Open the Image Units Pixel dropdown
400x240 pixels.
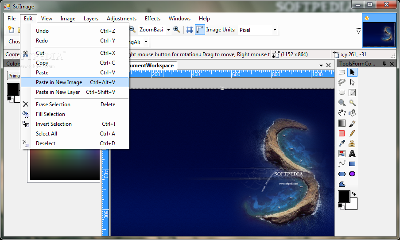(275, 30)
